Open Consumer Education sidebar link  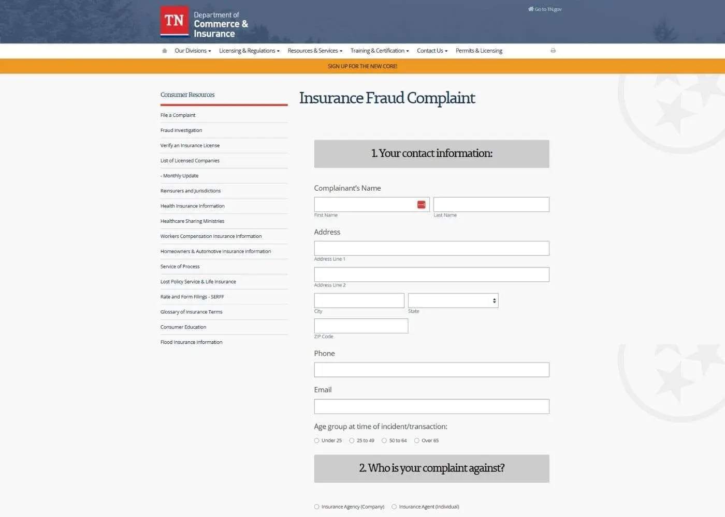pyautogui.click(x=183, y=327)
